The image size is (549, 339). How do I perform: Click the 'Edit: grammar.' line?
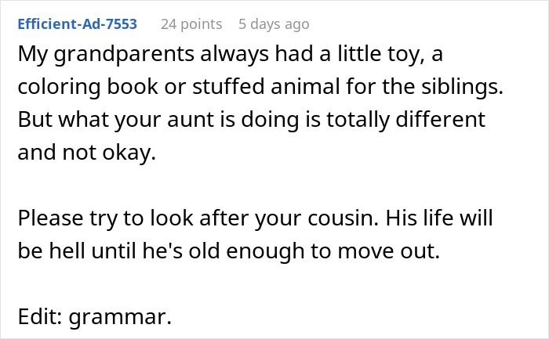coord(93,316)
